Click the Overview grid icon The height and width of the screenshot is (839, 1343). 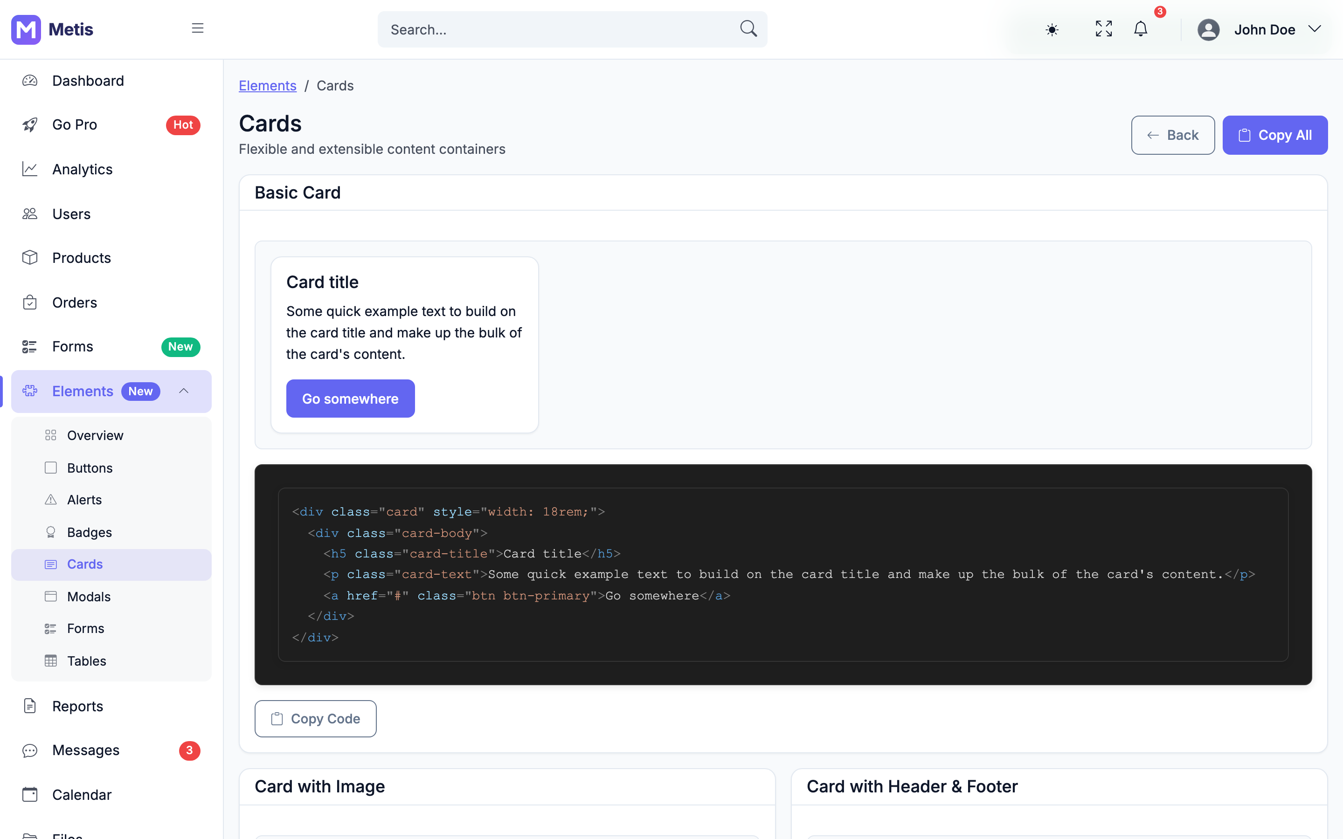pyautogui.click(x=50, y=436)
